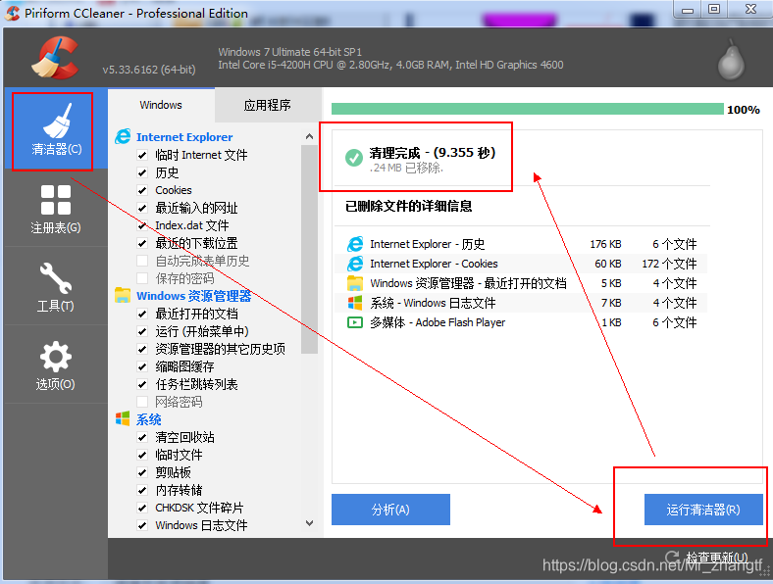
Task: Click the CCleaner icon in the title bar
Action: pyautogui.click(x=12, y=13)
